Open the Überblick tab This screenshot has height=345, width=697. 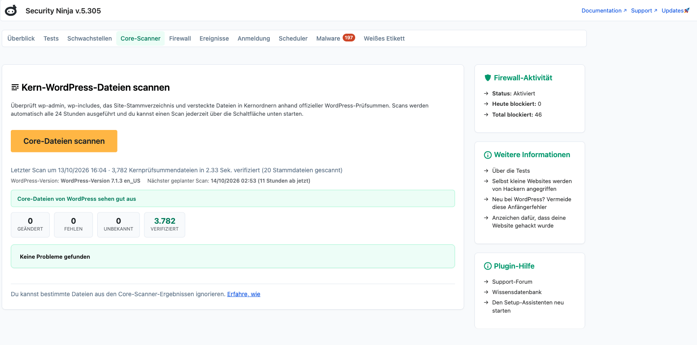click(21, 38)
